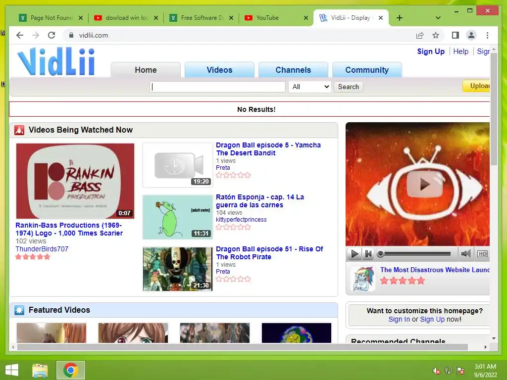
Task: Open the Channels navigation tab
Action: coord(293,70)
